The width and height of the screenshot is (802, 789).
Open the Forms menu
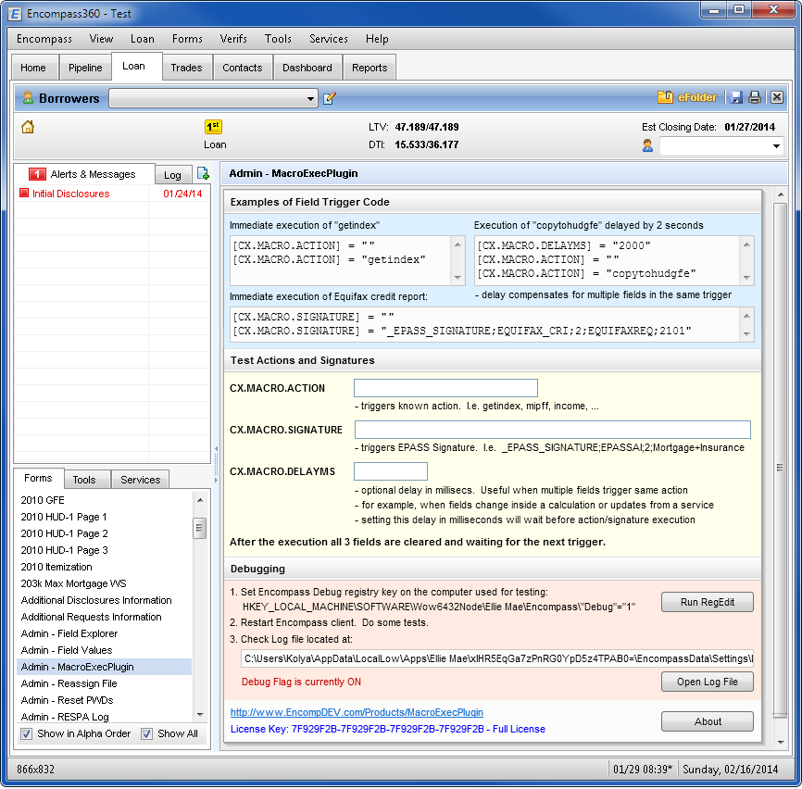point(187,39)
